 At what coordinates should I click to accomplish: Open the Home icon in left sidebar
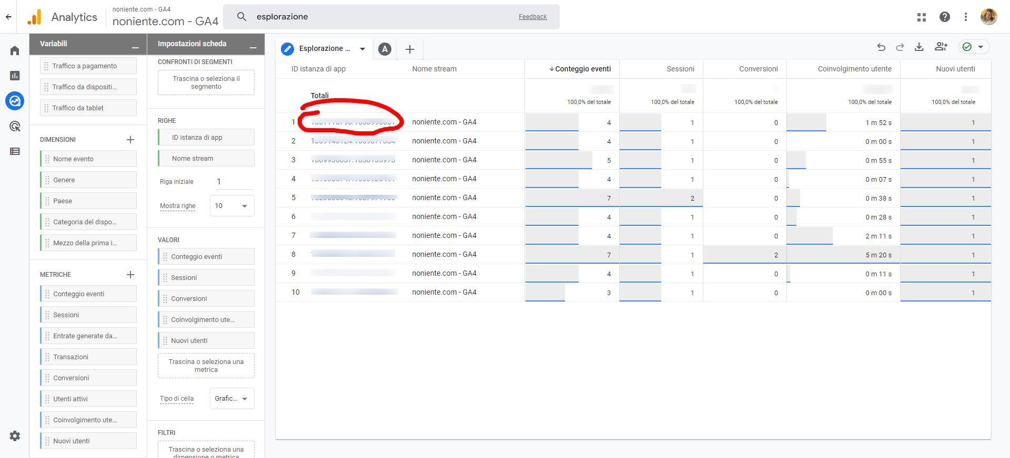[x=15, y=50]
